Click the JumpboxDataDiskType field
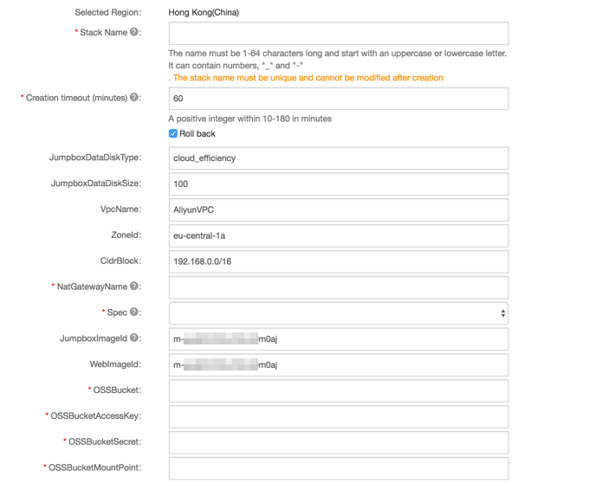Viewport: 608px width, 483px height. pos(339,158)
